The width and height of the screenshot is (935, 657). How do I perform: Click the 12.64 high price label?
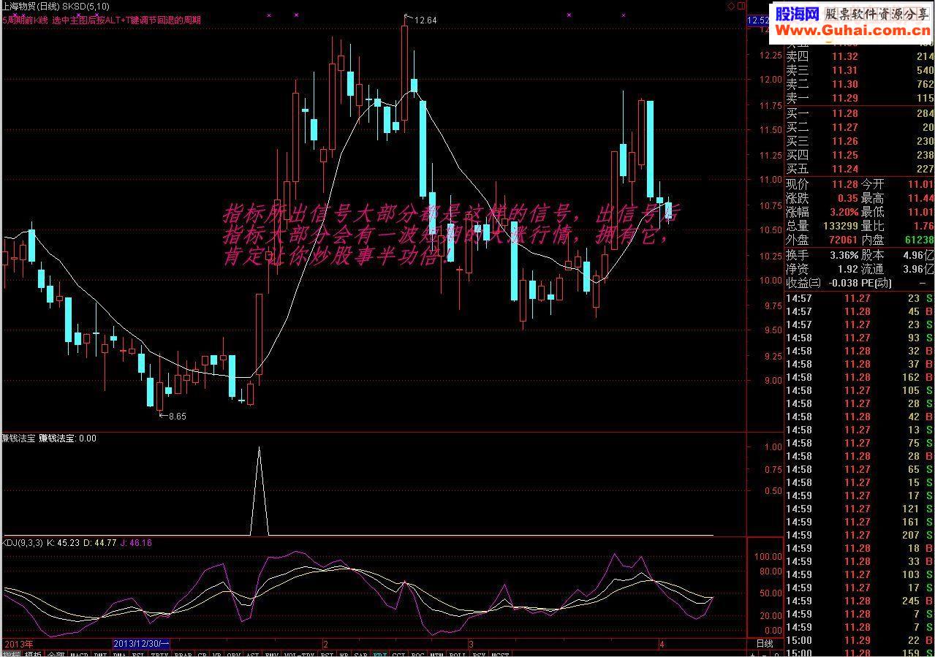click(x=425, y=20)
